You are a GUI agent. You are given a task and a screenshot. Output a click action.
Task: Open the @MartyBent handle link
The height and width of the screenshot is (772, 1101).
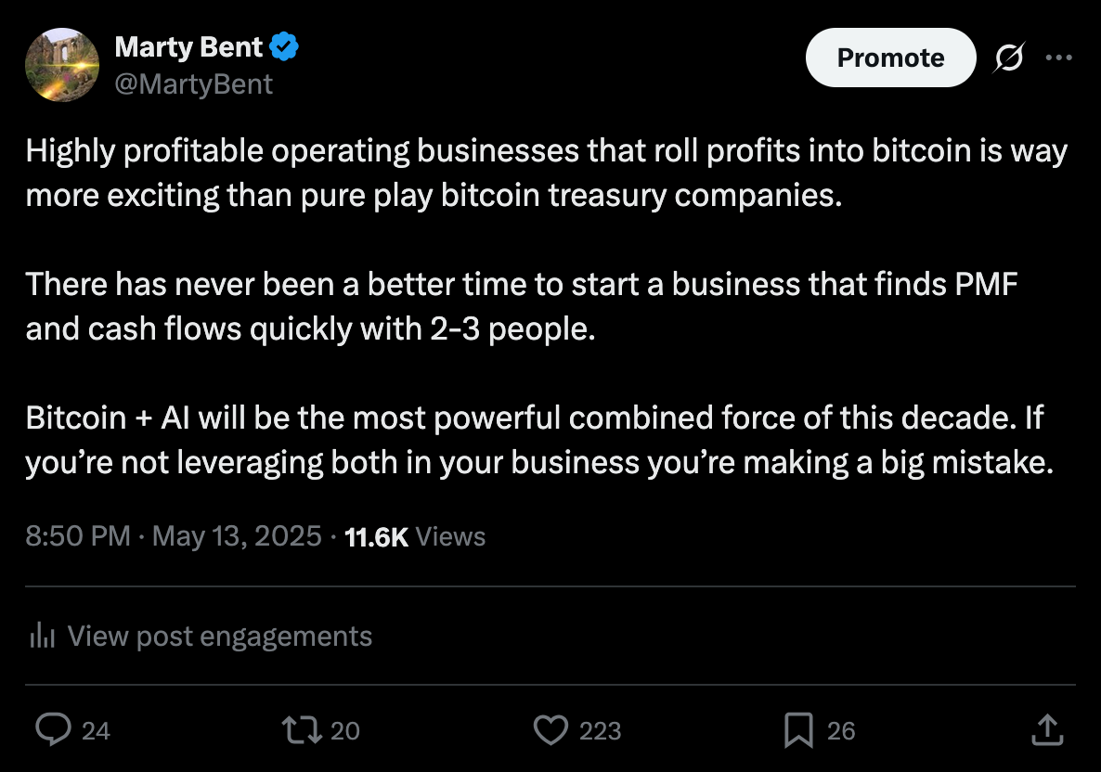point(193,84)
